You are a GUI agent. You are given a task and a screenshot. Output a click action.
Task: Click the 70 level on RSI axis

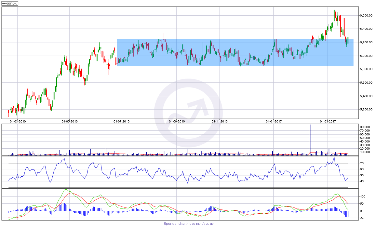362,163
